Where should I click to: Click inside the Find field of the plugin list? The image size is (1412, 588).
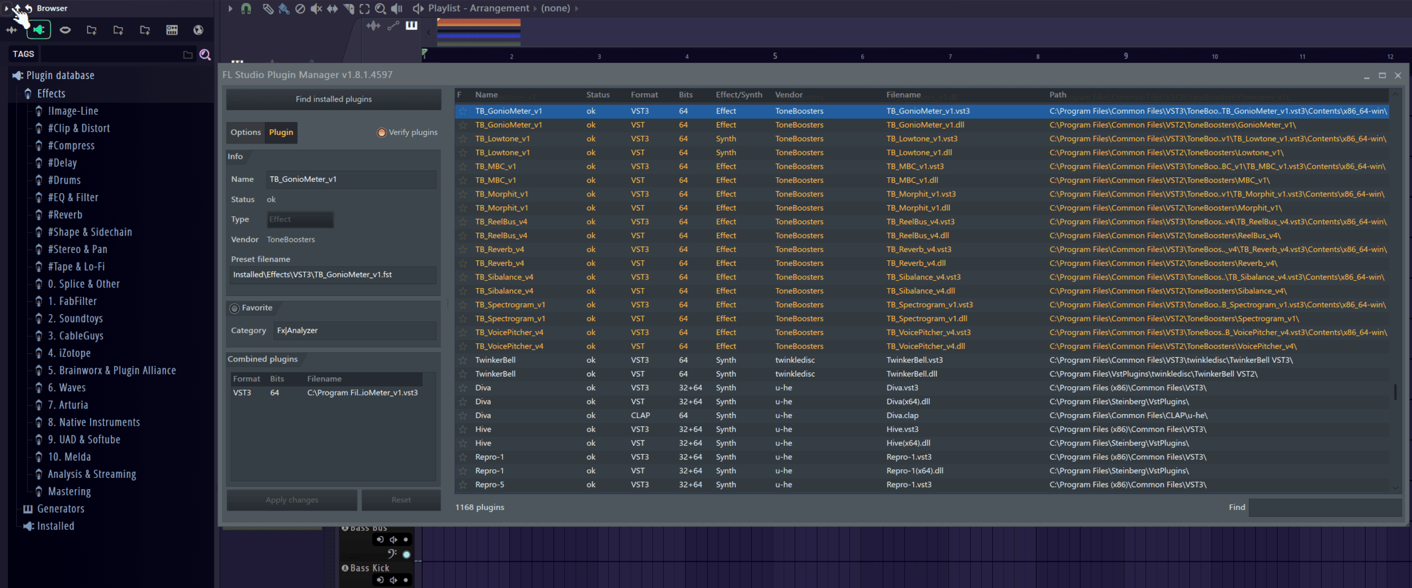point(1322,507)
